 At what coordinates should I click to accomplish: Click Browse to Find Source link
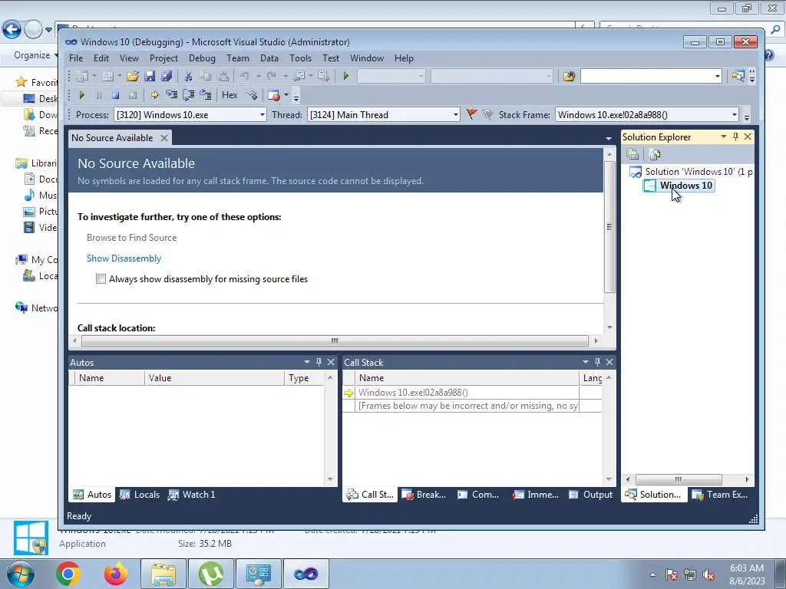pos(131,238)
